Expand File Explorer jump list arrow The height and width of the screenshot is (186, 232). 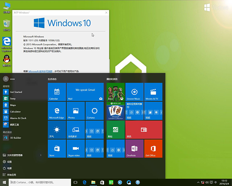click(x=41, y=155)
